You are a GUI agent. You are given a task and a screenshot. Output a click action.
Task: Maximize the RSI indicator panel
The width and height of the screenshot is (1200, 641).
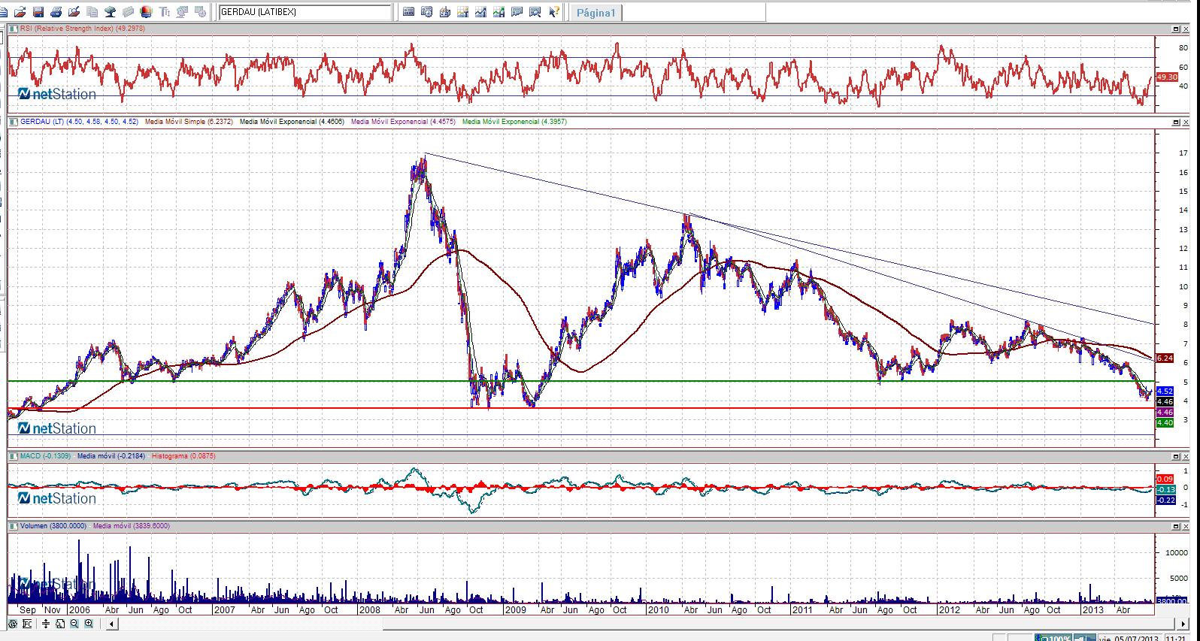[1176, 29]
